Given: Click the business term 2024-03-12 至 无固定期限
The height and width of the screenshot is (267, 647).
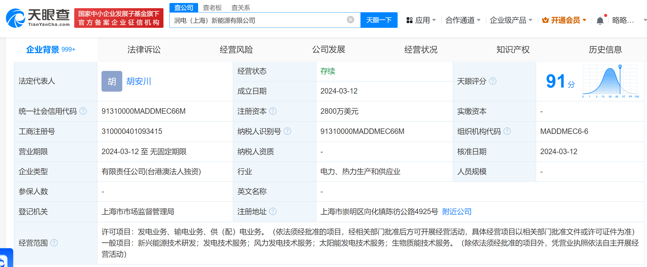Looking at the screenshot, I should (144, 152).
